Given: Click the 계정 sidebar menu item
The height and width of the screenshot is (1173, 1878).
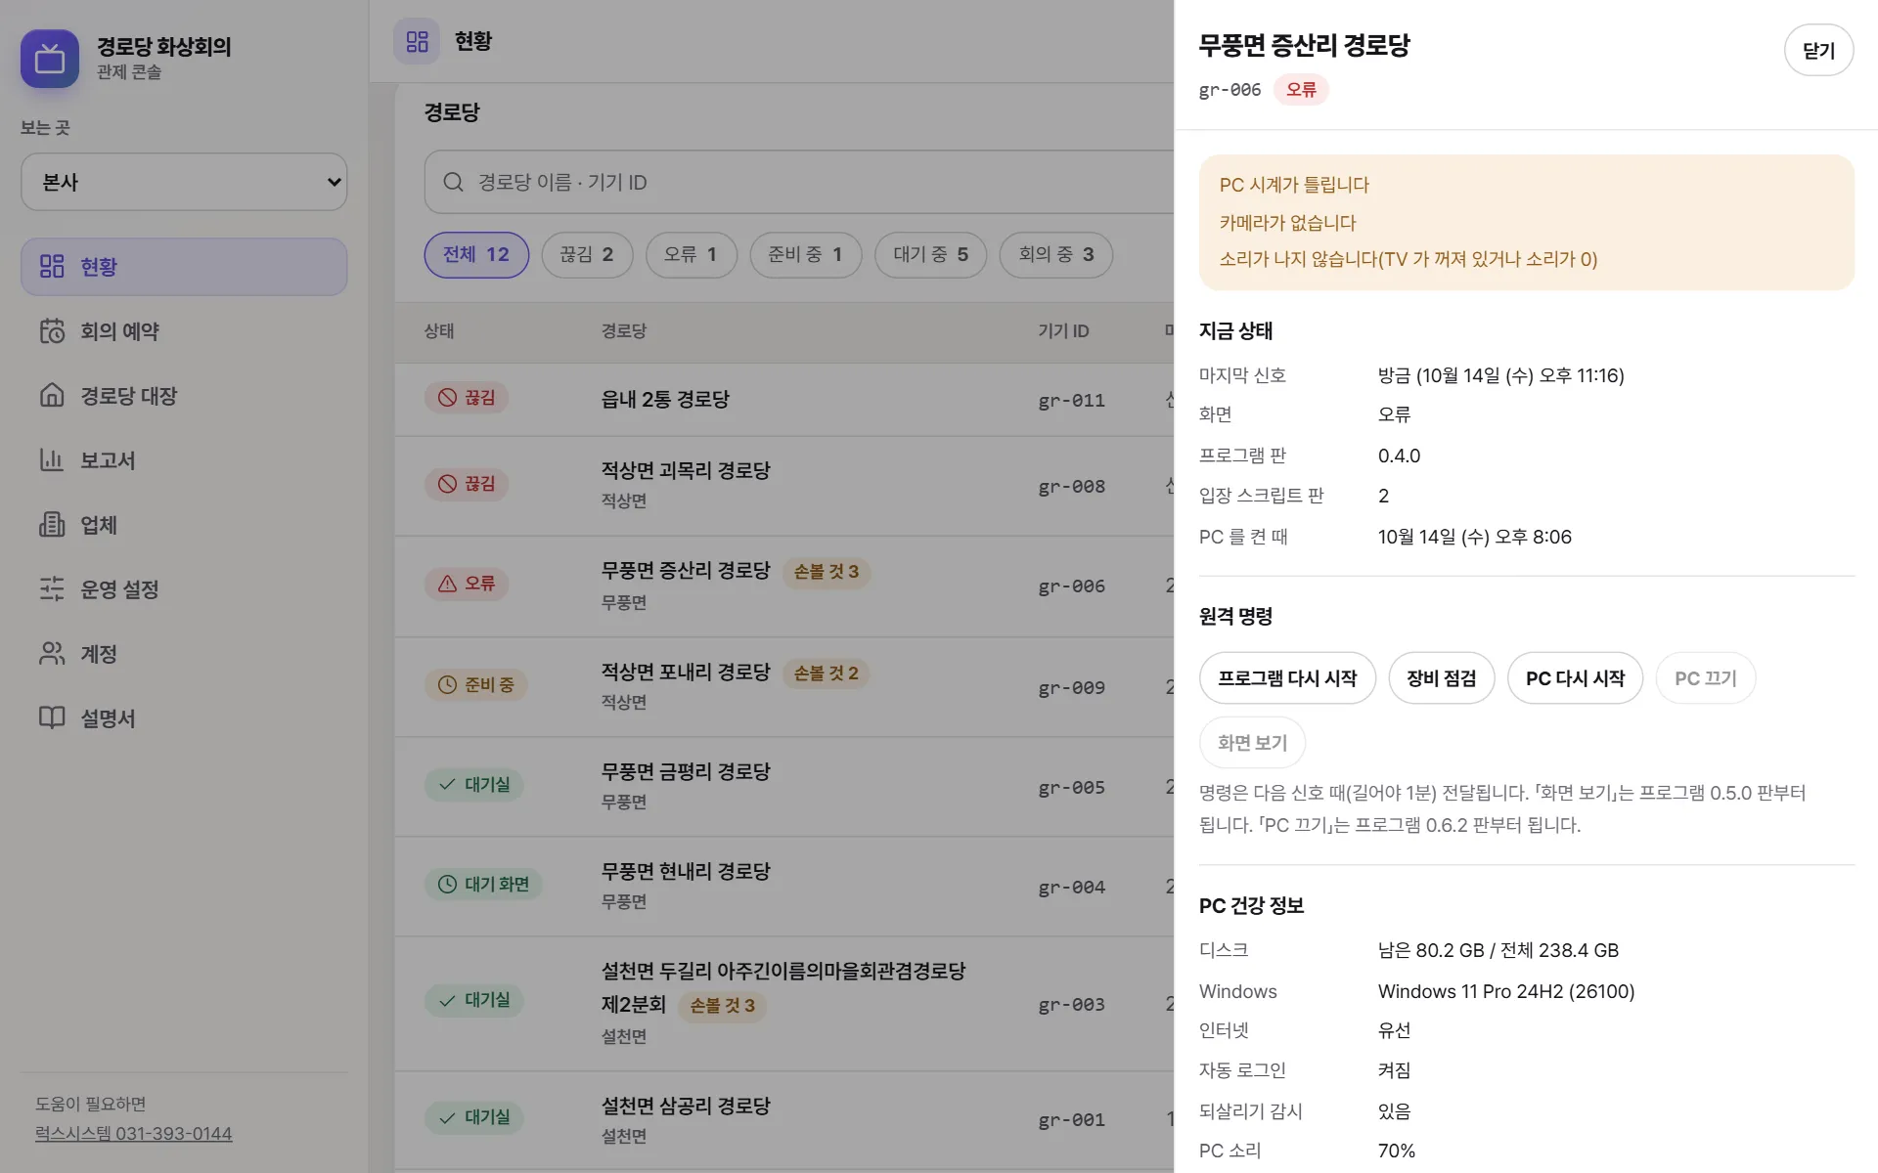Looking at the screenshot, I should click(x=184, y=653).
